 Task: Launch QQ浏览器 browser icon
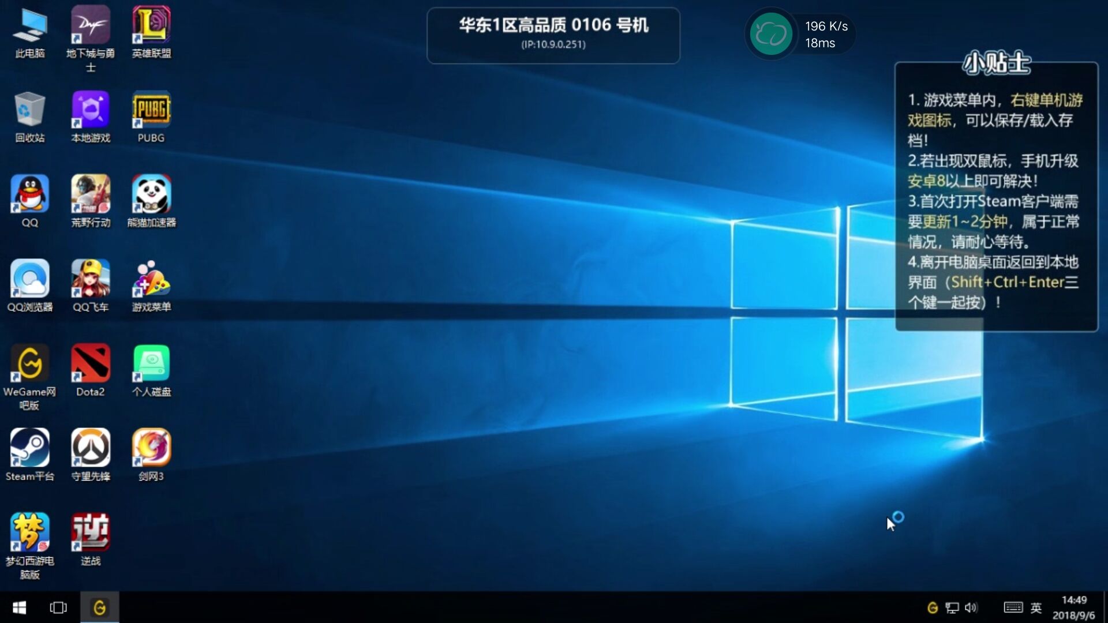pos(30,287)
